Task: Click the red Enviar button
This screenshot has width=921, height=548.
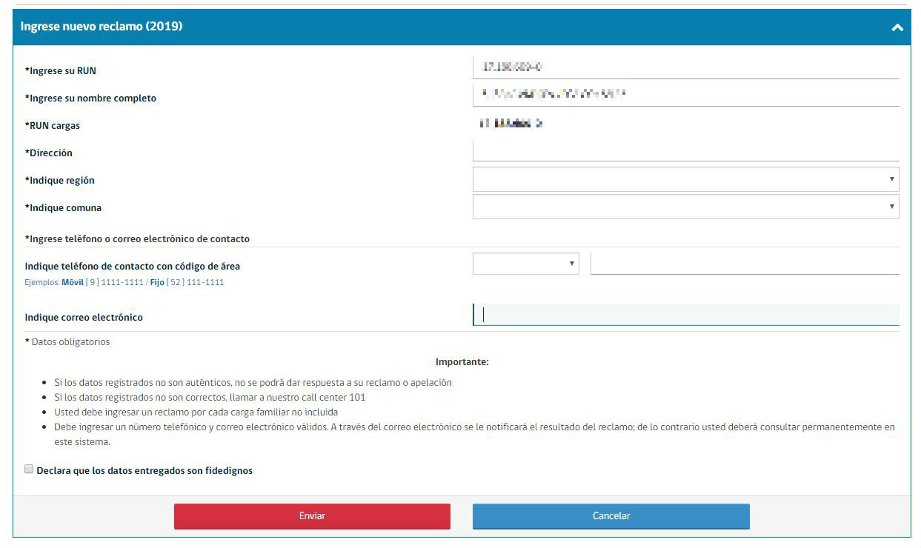Action: click(x=312, y=516)
